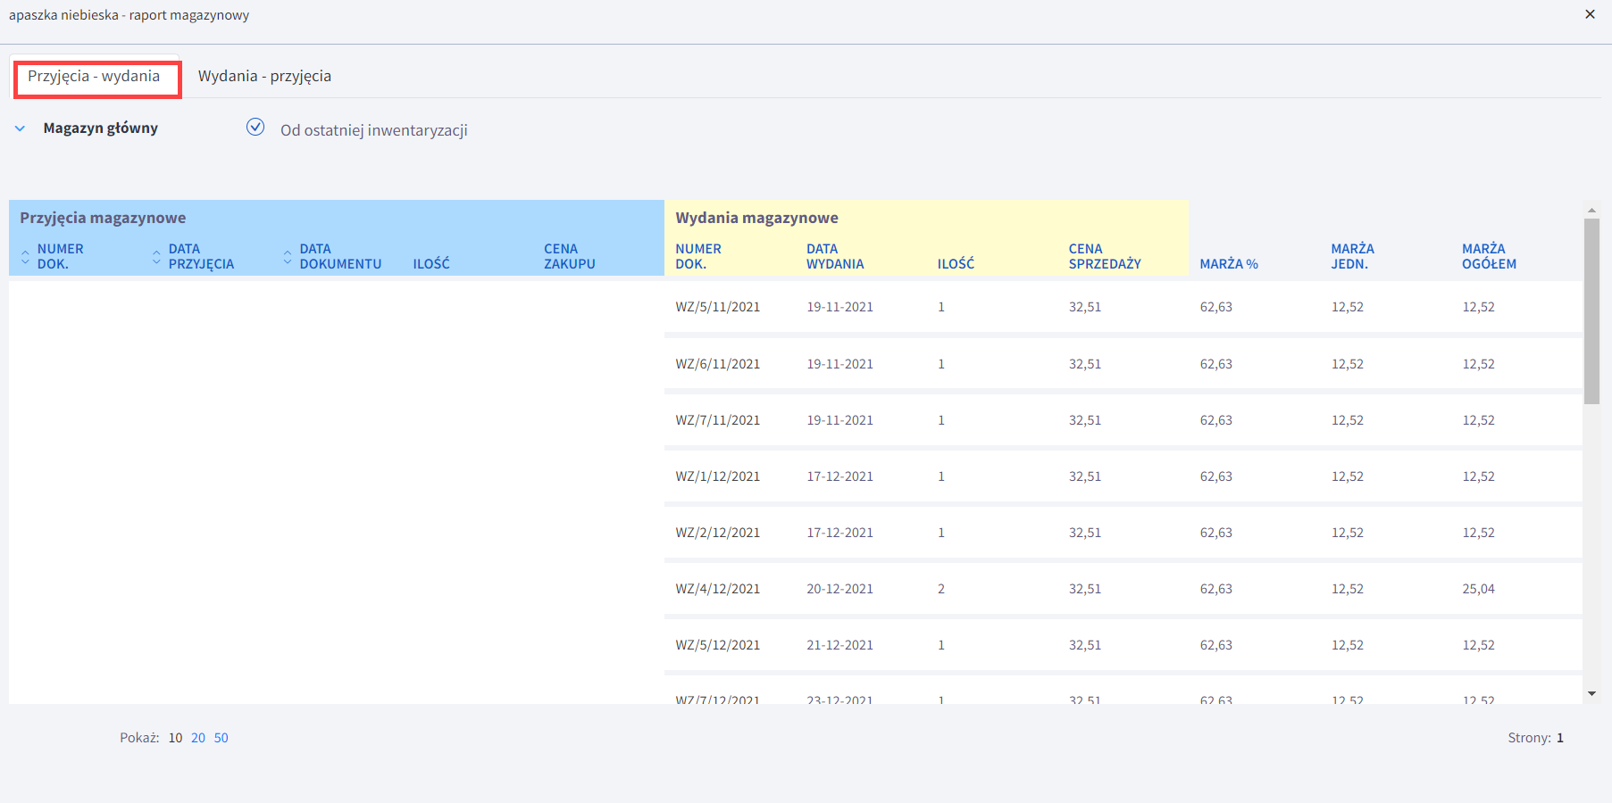The width and height of the screenshot is (1612, 803).
Task: Show 10 rows per page
Action: tap(175, 738)
